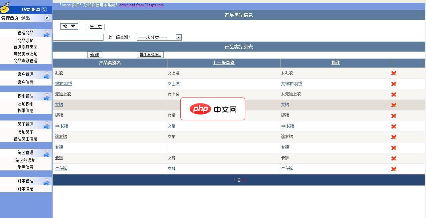
Task: Click the 导出EXCEL export button
Action: click(150, 54)
